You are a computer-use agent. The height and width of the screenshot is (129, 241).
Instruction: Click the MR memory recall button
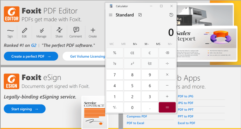click(123, 44)
